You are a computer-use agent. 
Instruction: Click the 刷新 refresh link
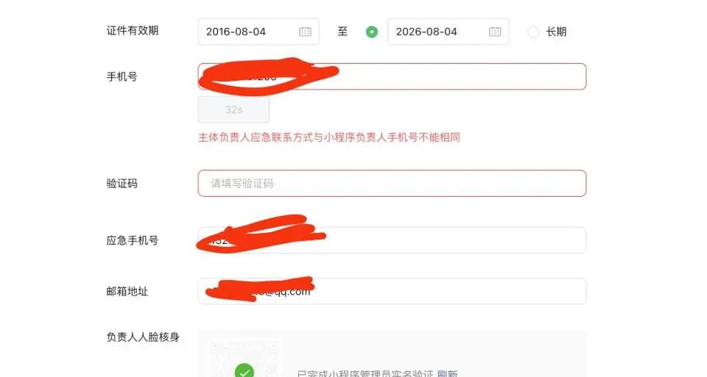pos(447,374)
